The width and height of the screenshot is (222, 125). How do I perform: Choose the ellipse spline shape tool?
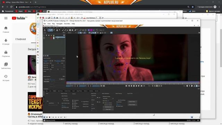coord(72,30)
